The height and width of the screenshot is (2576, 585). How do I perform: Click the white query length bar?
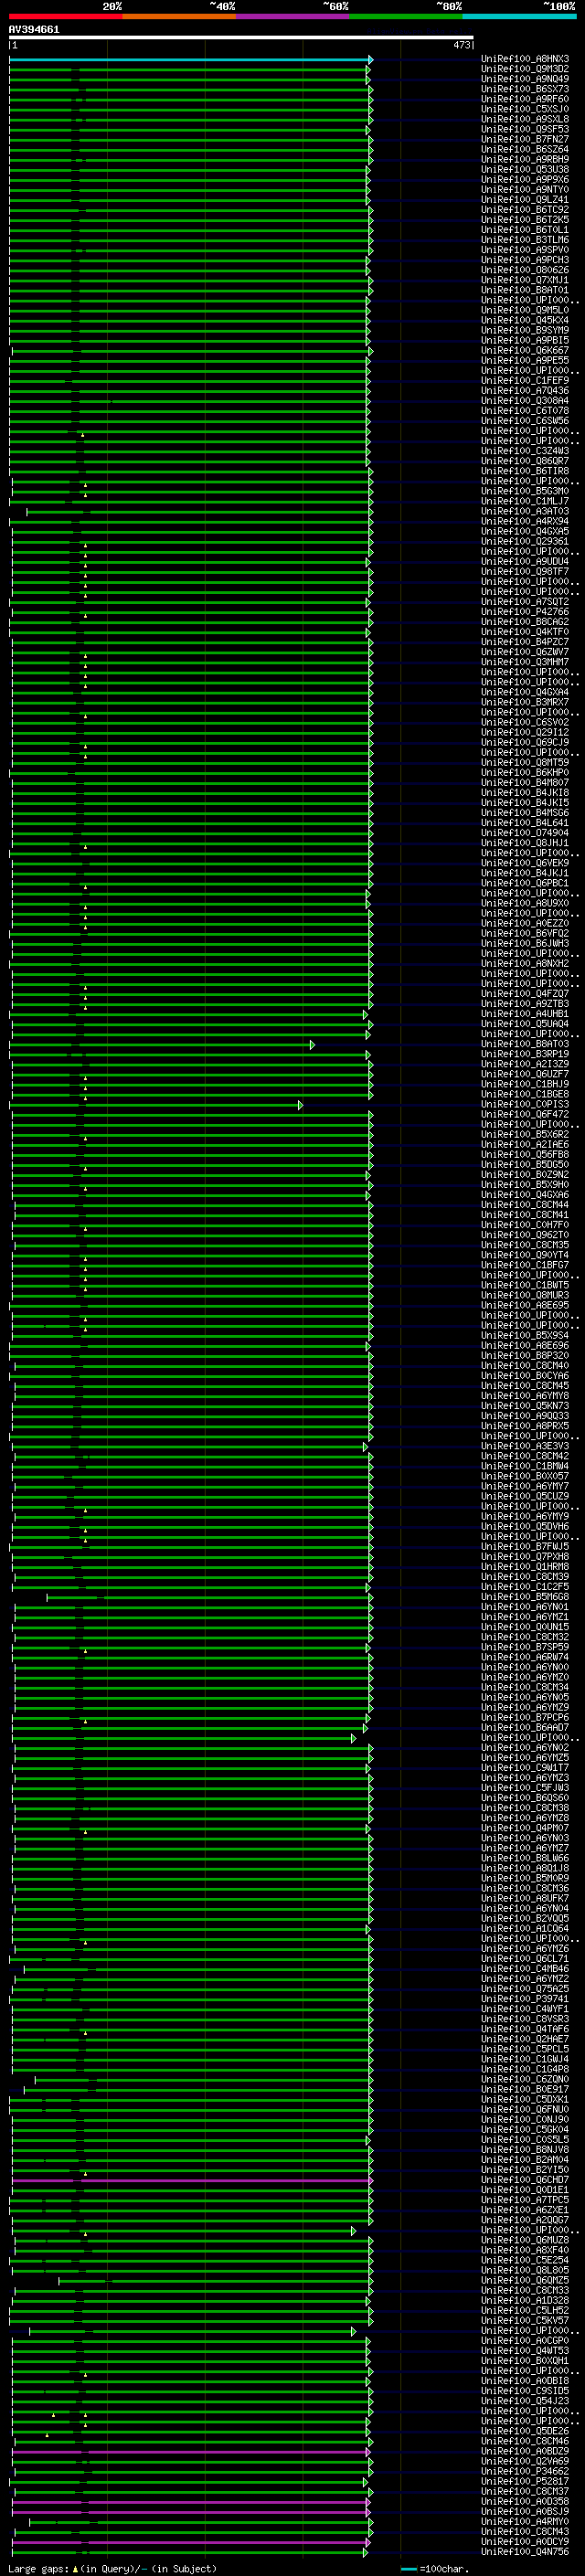point(241,37)
